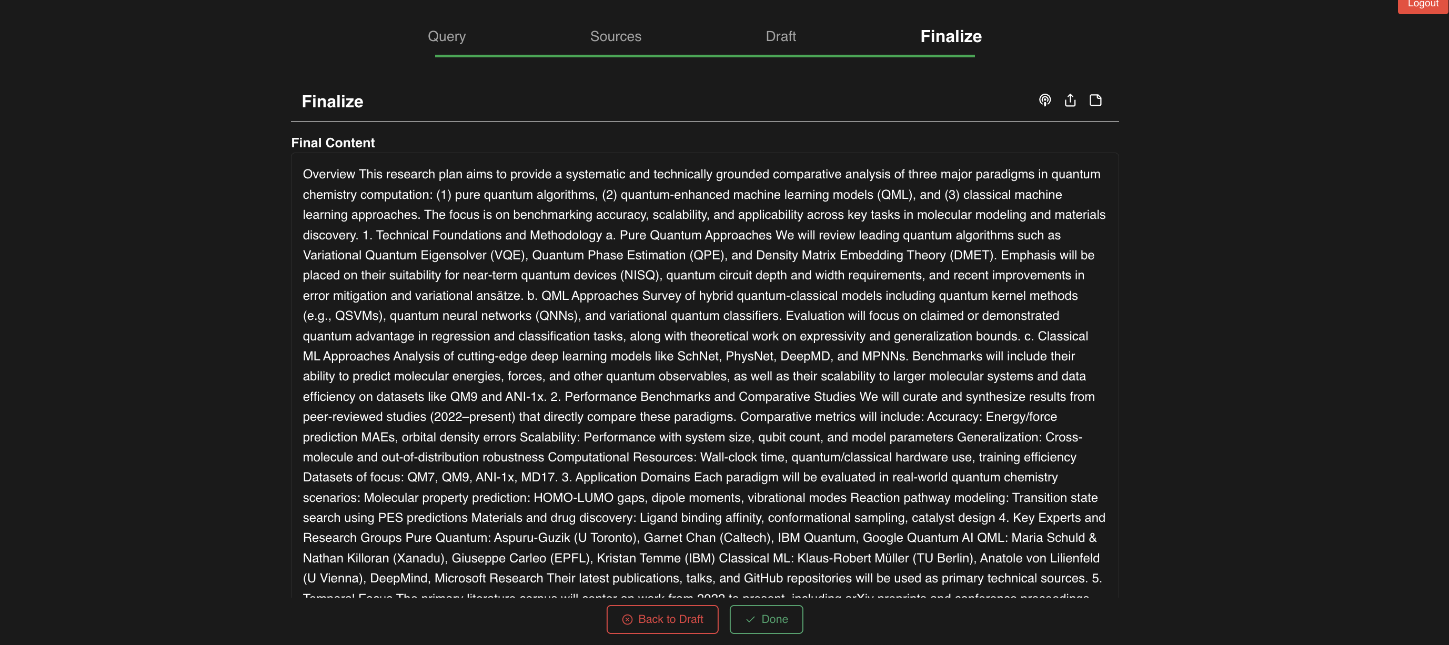Confirm with the Done button
Screen dimensions: 1449x645
[x=766, y=619]
